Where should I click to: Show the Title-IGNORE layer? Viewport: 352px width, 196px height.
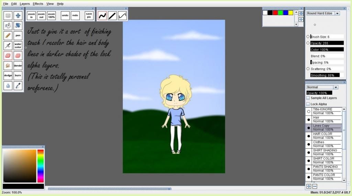309,112
